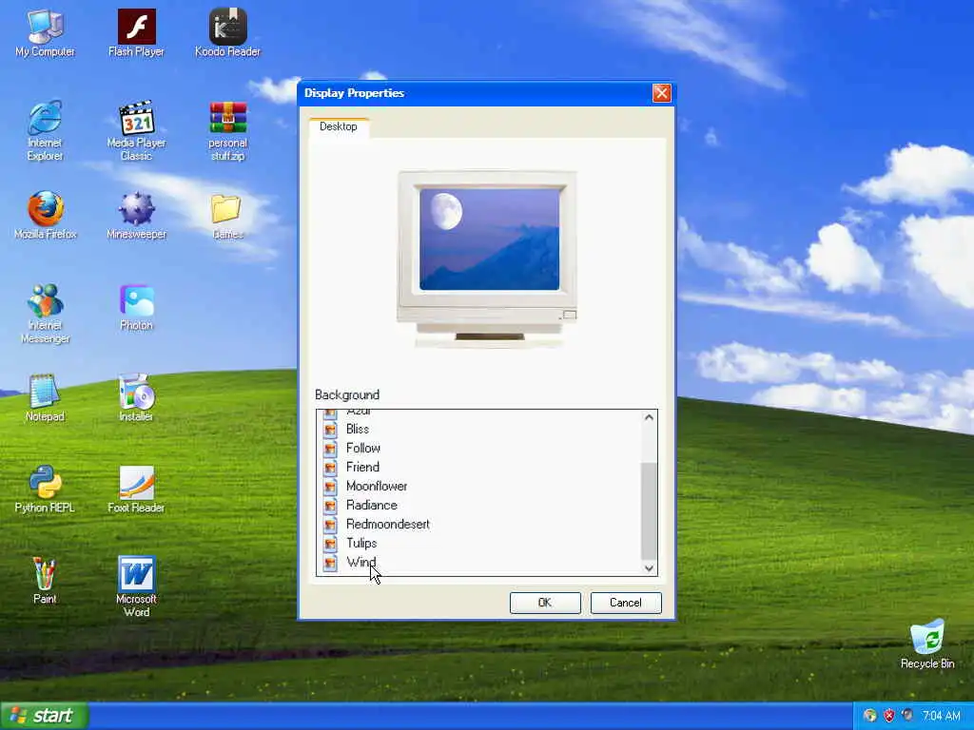Open Koodo Reader desktop shortcut
This screenshot has height=730, width=974.
click(x=227, y=33)
